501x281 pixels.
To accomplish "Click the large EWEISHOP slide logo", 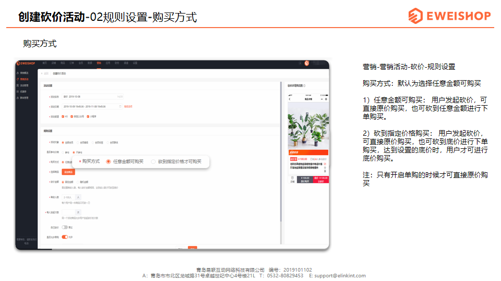I will pyautogui.click(x=449, y=16).
